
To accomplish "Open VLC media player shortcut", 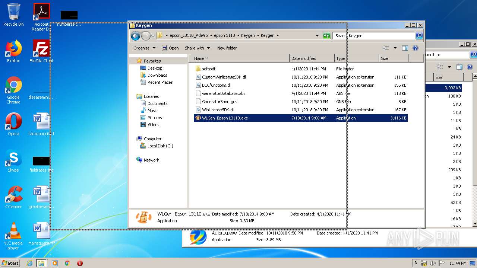I will pyautogui.click(x=13, y=236).
